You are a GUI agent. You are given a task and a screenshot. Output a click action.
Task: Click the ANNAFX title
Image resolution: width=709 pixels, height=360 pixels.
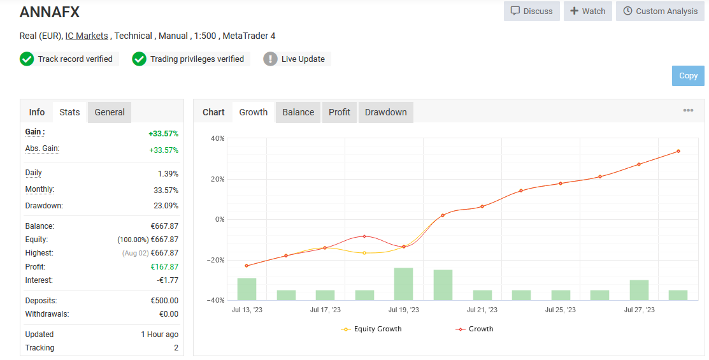tap(50, 11)
